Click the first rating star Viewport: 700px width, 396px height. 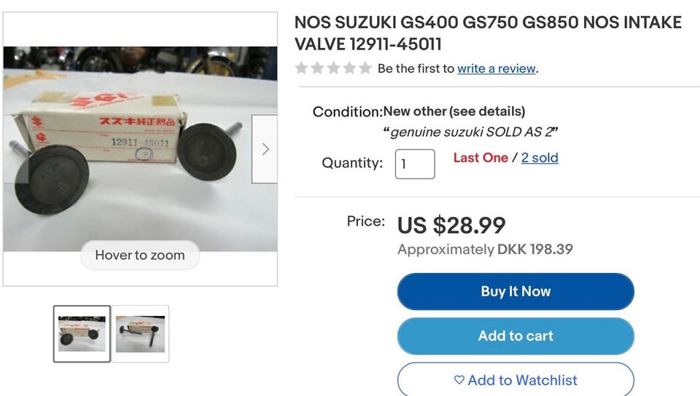(300, 68)
